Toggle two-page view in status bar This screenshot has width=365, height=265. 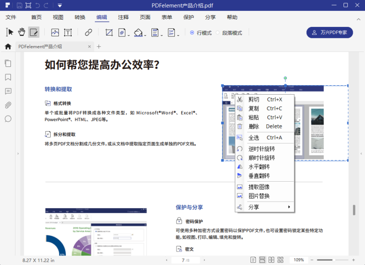click(x=272, y=260)
